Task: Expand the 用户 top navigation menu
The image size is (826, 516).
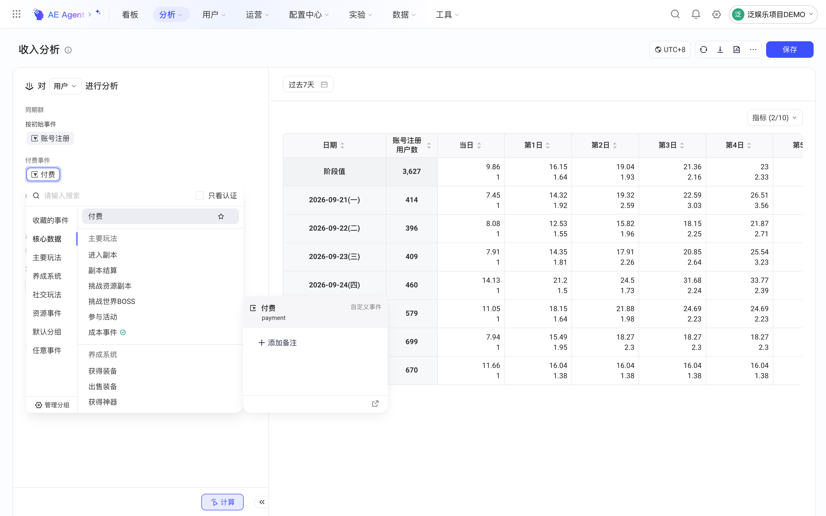Action: pyautogui.click(x=214, y=14)
